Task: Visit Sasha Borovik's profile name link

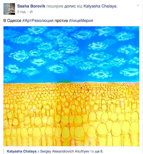Action: point(31,6)
